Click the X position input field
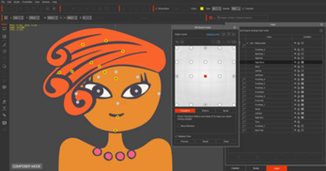Viewport: 326px width, 171px height. coord(18,18)
